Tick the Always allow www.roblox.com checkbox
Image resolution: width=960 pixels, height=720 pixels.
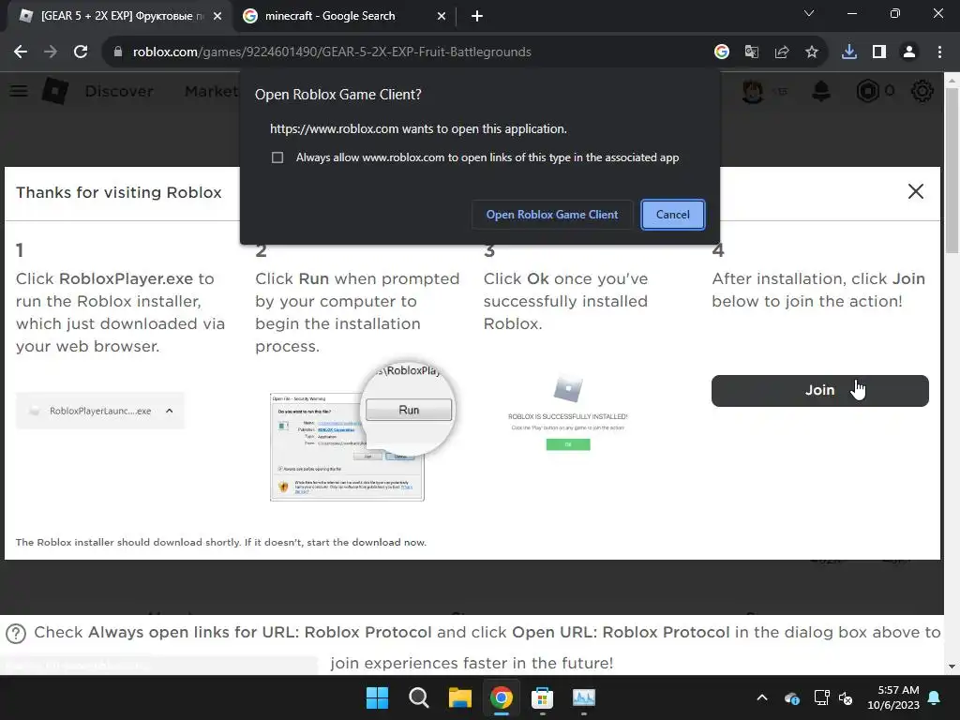(277, 157)
